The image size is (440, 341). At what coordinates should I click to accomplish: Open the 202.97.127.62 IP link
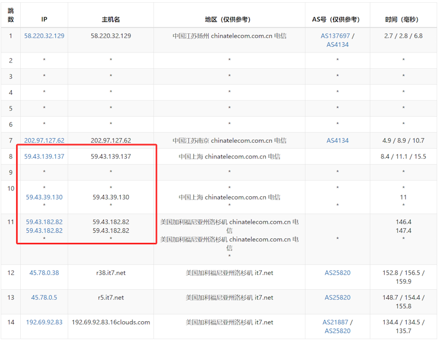click(44, 140)
